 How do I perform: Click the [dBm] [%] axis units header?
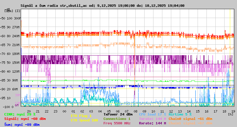(x=12, y=11)
